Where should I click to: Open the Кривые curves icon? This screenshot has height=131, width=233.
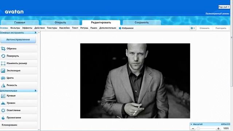3,96
